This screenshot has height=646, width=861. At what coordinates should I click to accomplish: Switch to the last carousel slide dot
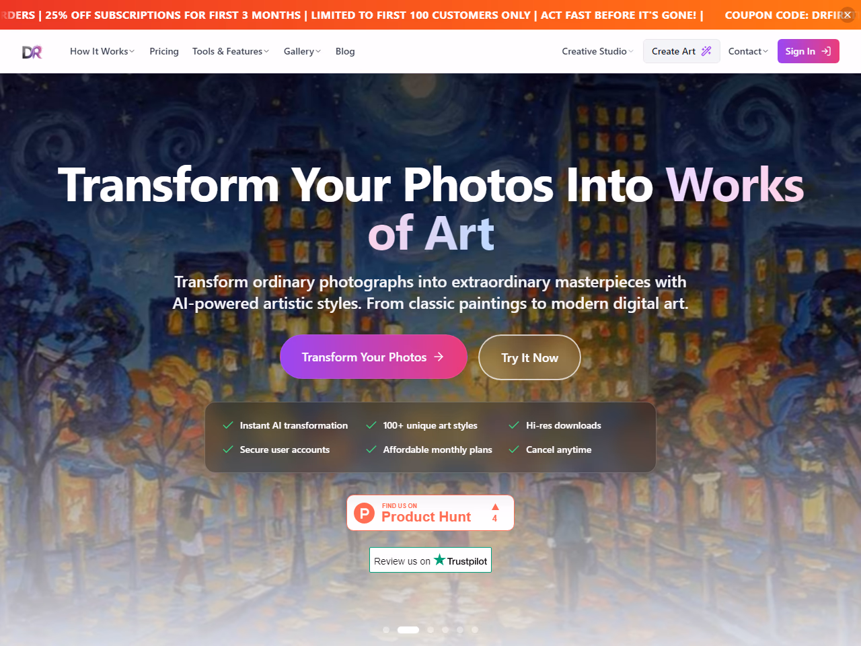(x=475, y=630)
